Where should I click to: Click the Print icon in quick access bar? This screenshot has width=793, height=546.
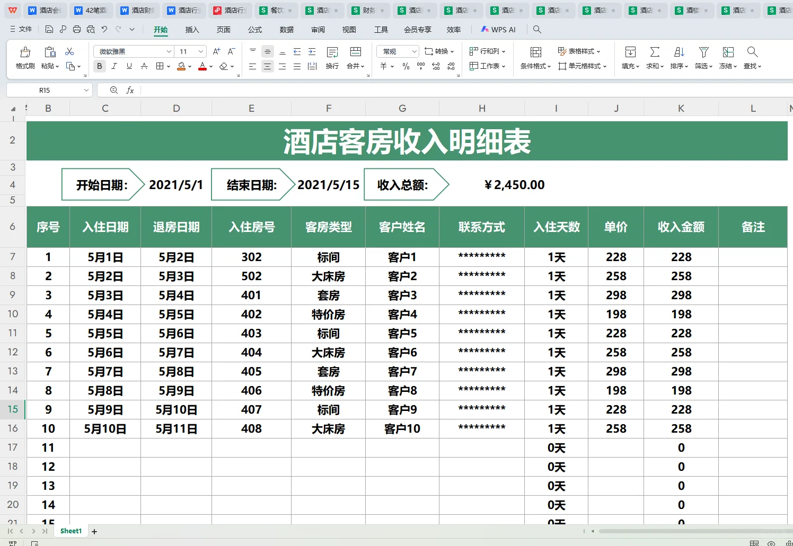[77, 30]
